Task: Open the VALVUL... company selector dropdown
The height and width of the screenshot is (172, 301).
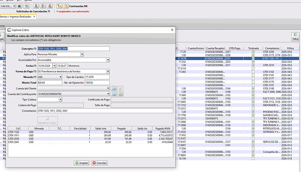Action: click(x=14, y=6)
